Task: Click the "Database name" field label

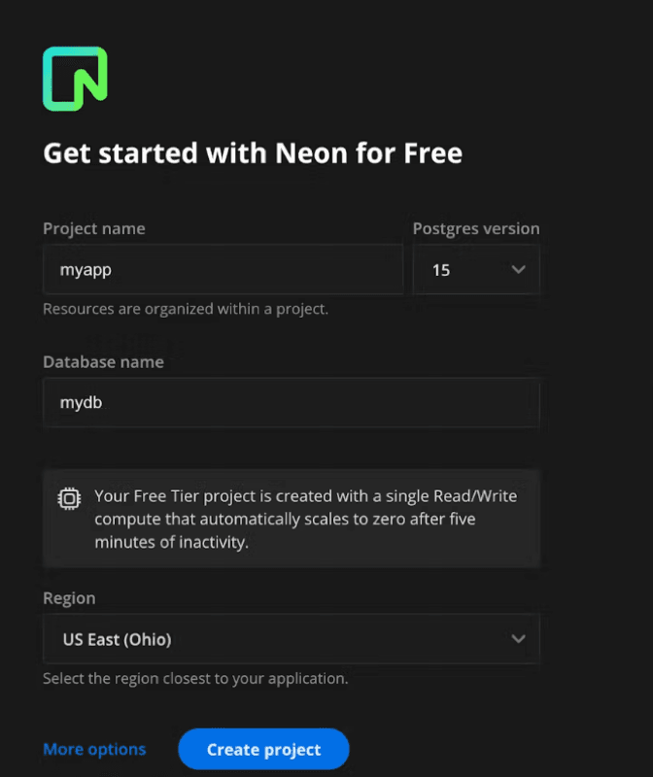Action: click(x=103, y=361)
